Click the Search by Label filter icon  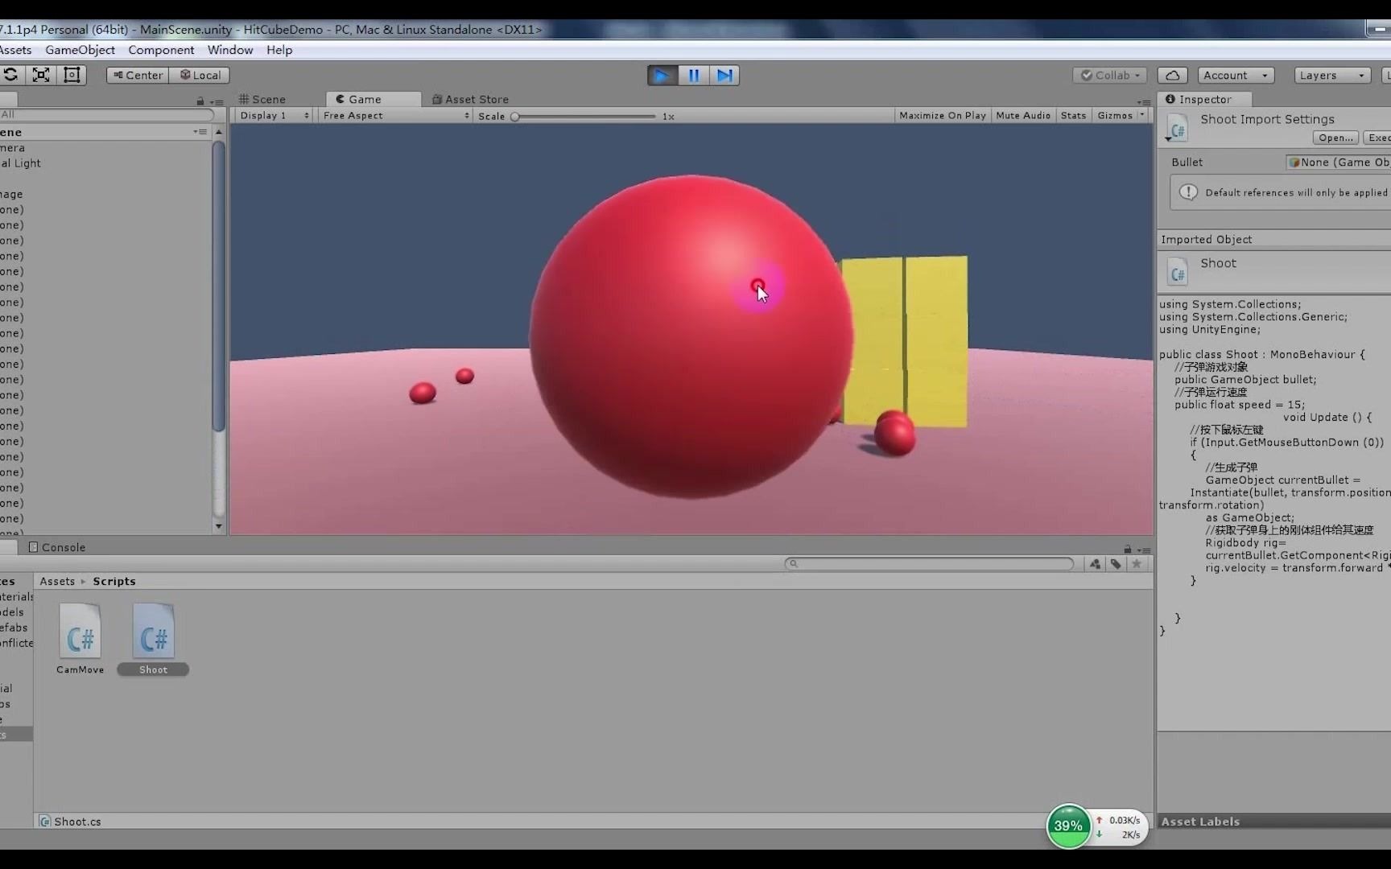point(1116,564)
